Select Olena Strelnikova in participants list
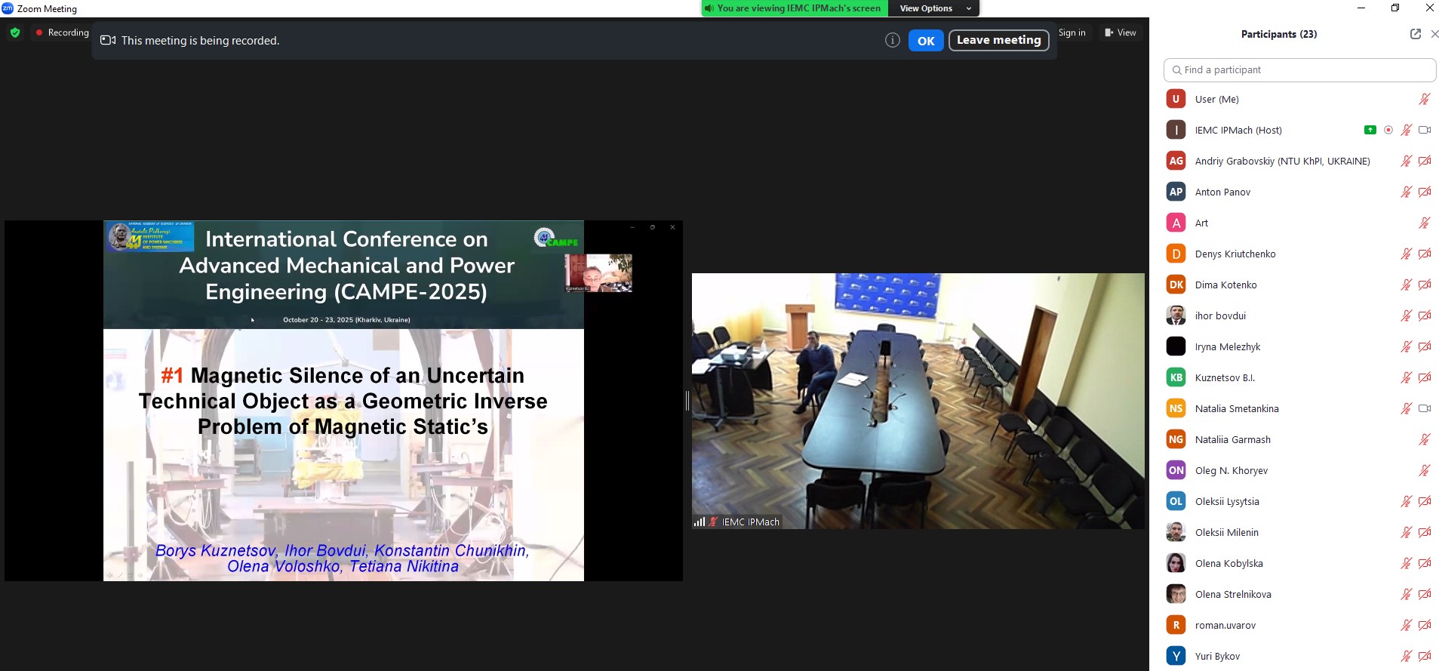1439x671 pixels. point(1233,594)
